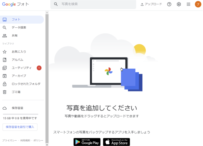The height and width of the screenshot is (146, 203).
Task: Click the Google Play badge
Action: tap(87, 142)
